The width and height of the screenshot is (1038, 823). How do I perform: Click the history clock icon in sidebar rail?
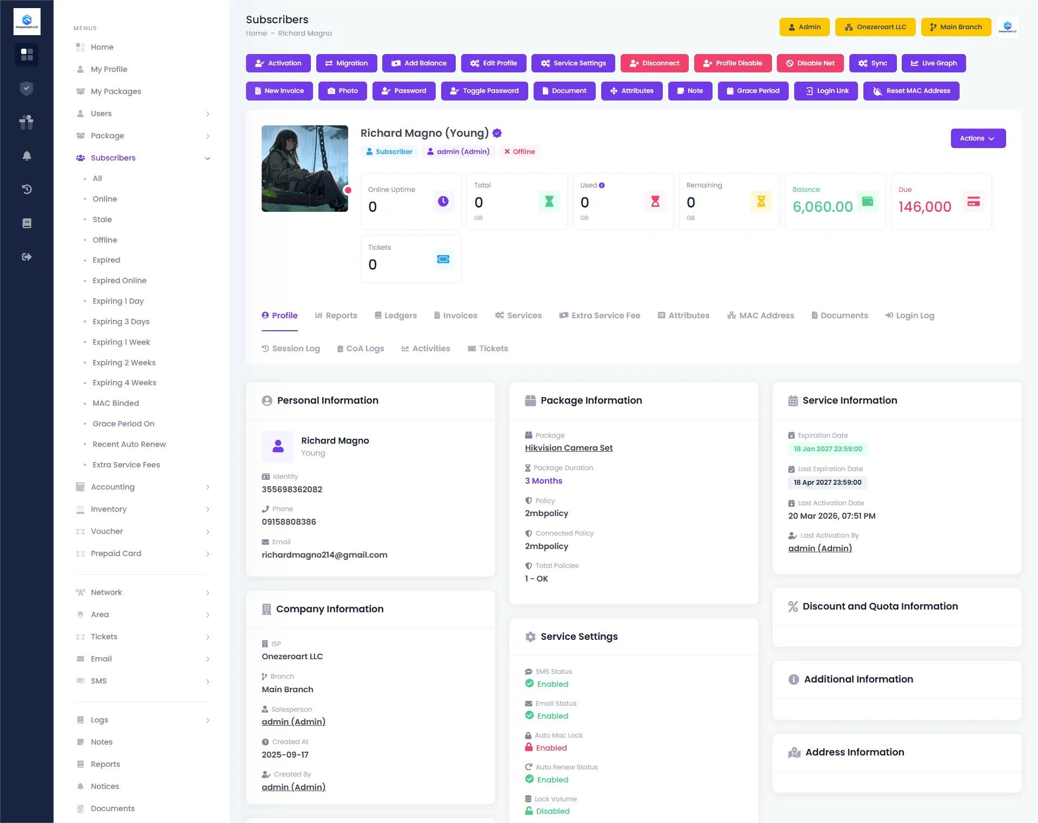point(26,189)
